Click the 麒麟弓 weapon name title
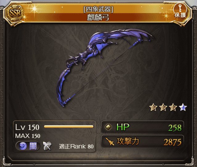Viewport: 197px width, 167px height. (x=98, y=17)
